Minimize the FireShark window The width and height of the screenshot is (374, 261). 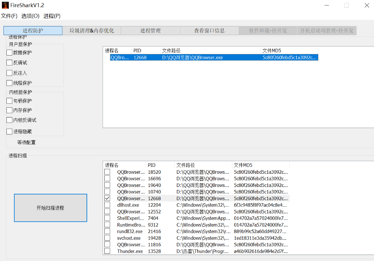click(327, 5)
